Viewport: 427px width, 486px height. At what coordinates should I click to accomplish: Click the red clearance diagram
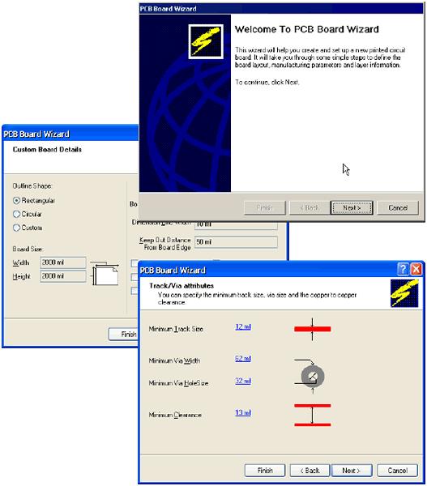pos(312,415)
